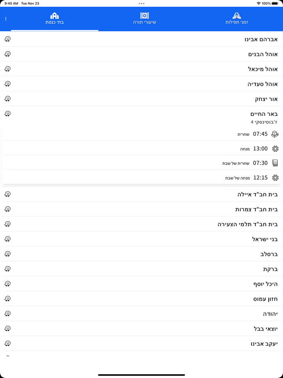Image resolution: width=283 pixels, height=378 pixels.
Task: Switch to the שיעורי תורה tab
Action: (144, 19)
